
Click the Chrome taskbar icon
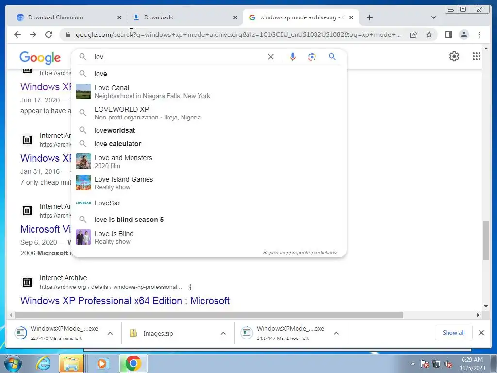(133, 363)
